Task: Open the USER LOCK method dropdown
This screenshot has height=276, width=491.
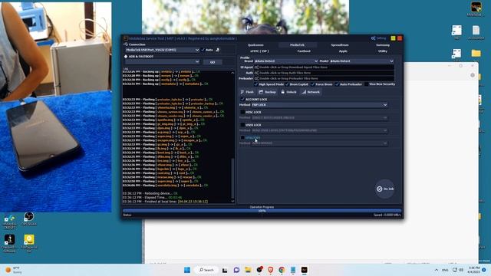Action: tap(319, 130)
